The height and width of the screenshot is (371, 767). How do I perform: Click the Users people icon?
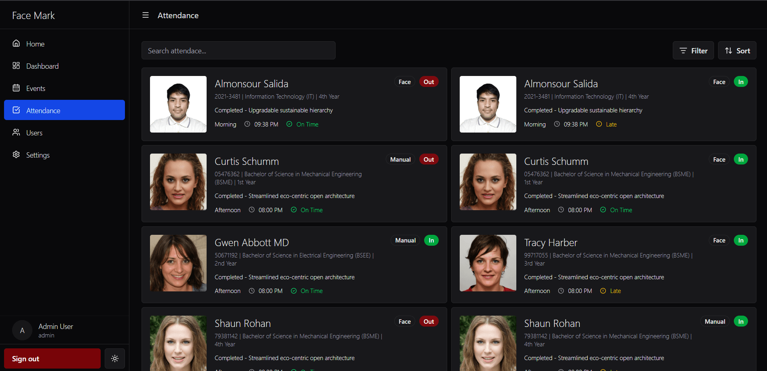(x=16, y=132)
